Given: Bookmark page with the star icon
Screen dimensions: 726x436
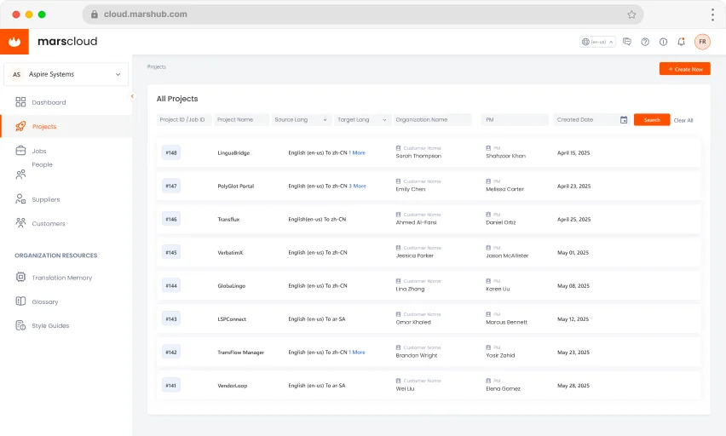Looking at the screenshot, I should click(631, 14).
